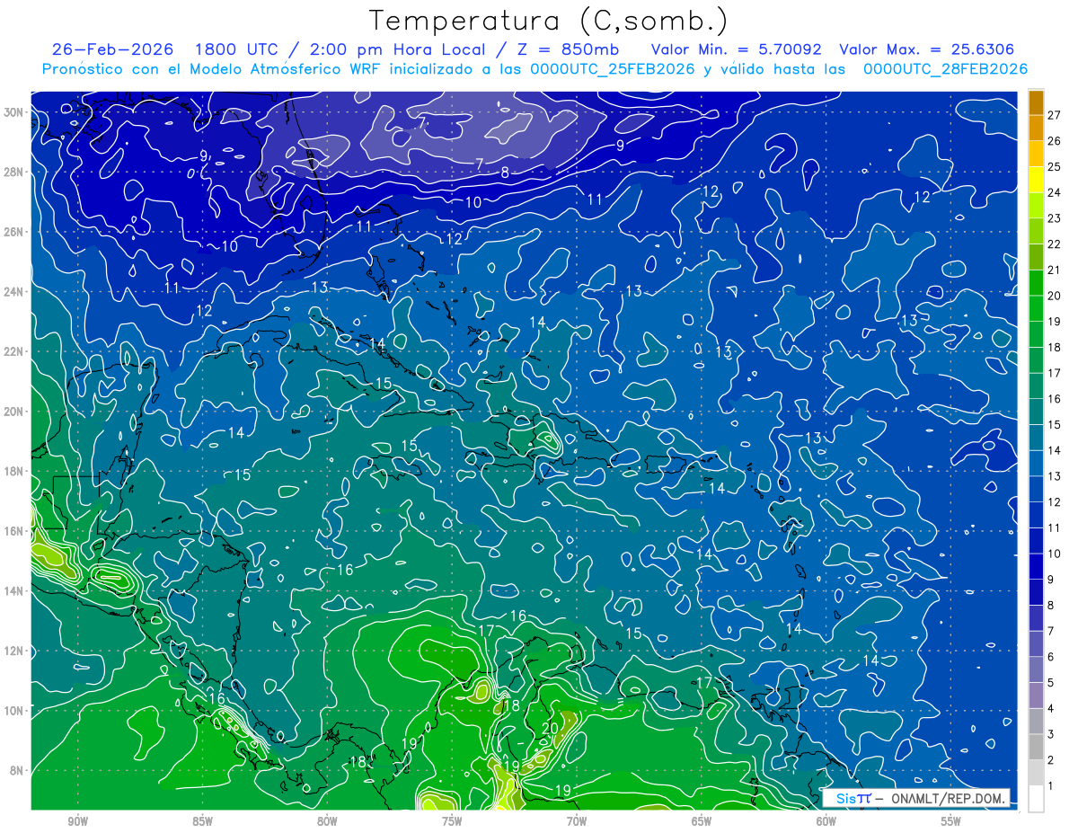
Task: Click the 90W longitude axis label
Action: point(77,821)
